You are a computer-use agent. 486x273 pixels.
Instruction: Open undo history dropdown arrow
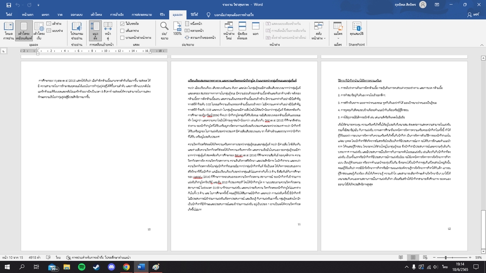pyautogui.click(x=23, y=5)
